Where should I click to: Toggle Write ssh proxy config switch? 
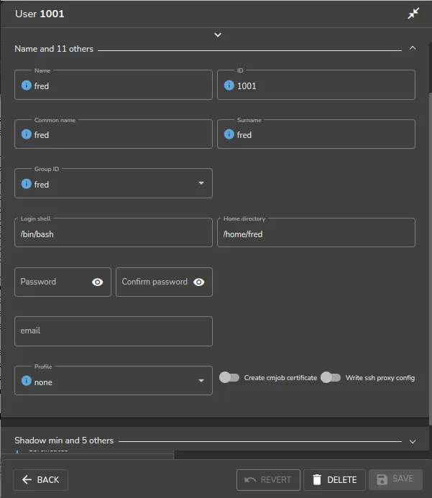[331, 377]
